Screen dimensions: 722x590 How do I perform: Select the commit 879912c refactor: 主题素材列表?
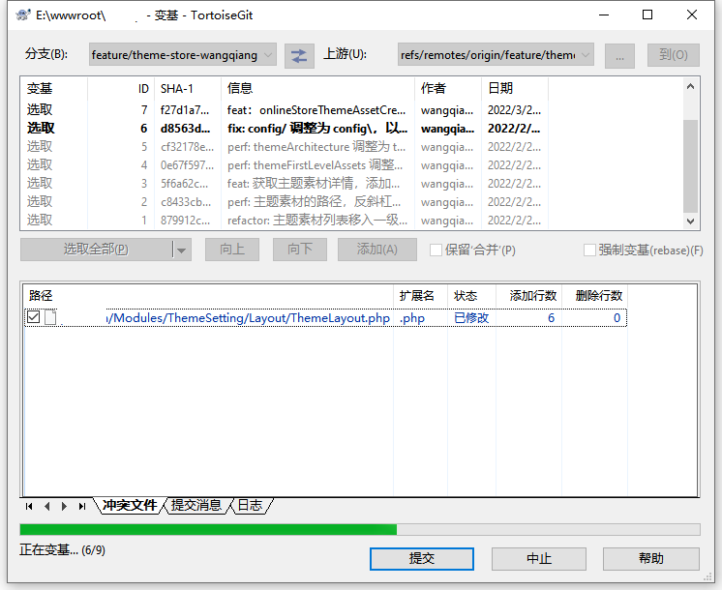[x=285, y=221]
